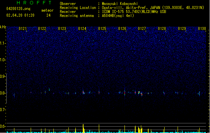Click the 0129 time marker
Viewport: 210px width, 133px height.
coord(182,29)
